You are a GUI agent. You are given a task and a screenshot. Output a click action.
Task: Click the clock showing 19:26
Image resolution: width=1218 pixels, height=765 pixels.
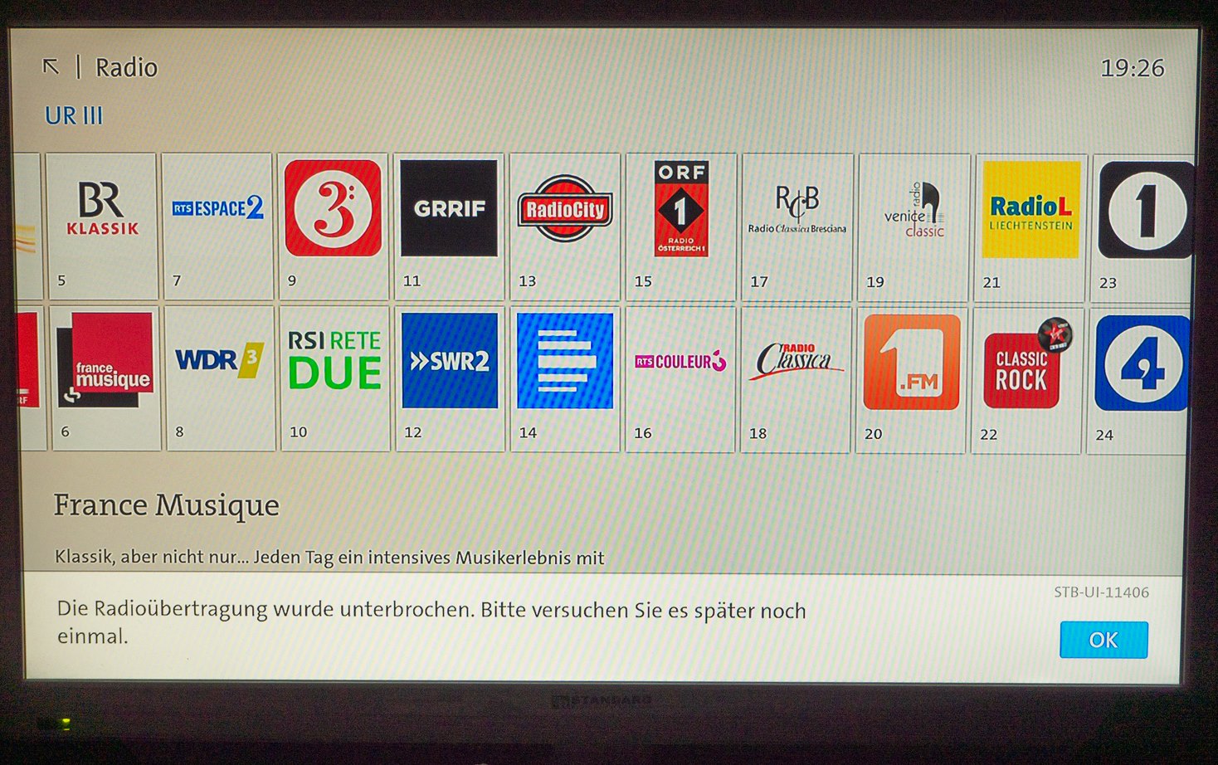(1133, 68)
